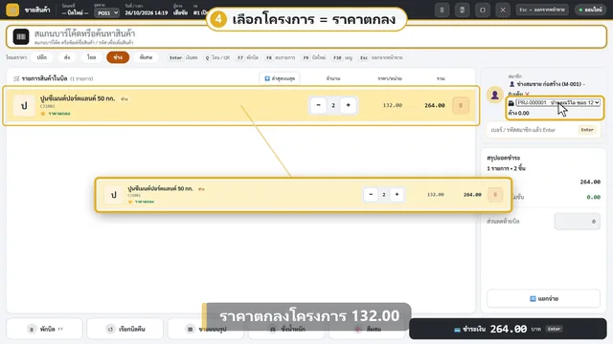This screenshot has width=613, height=344.
Task: Click the cement product name ปูนซีเมนต์ปอร์ตแลนด์ 50 กก.
Action: point(78,98)
